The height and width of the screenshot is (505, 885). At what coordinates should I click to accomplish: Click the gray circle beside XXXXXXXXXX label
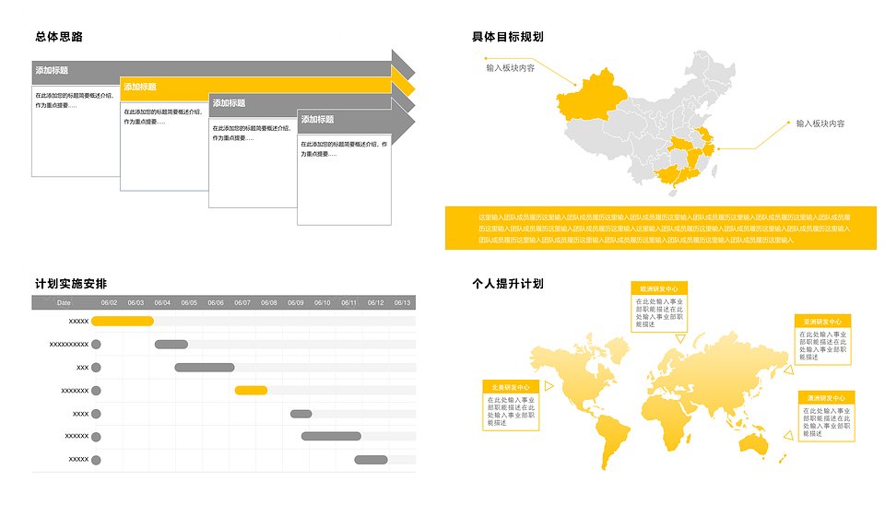[96, 344]
